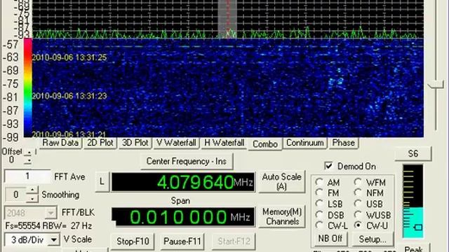Select CW-U demodulation mode
The image size is (449, 252).
point(358,225)
